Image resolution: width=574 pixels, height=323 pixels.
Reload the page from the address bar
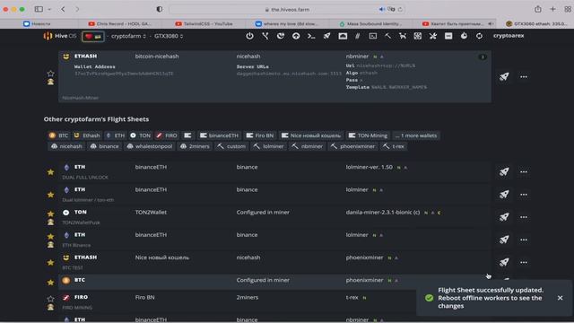coord(400,10)
